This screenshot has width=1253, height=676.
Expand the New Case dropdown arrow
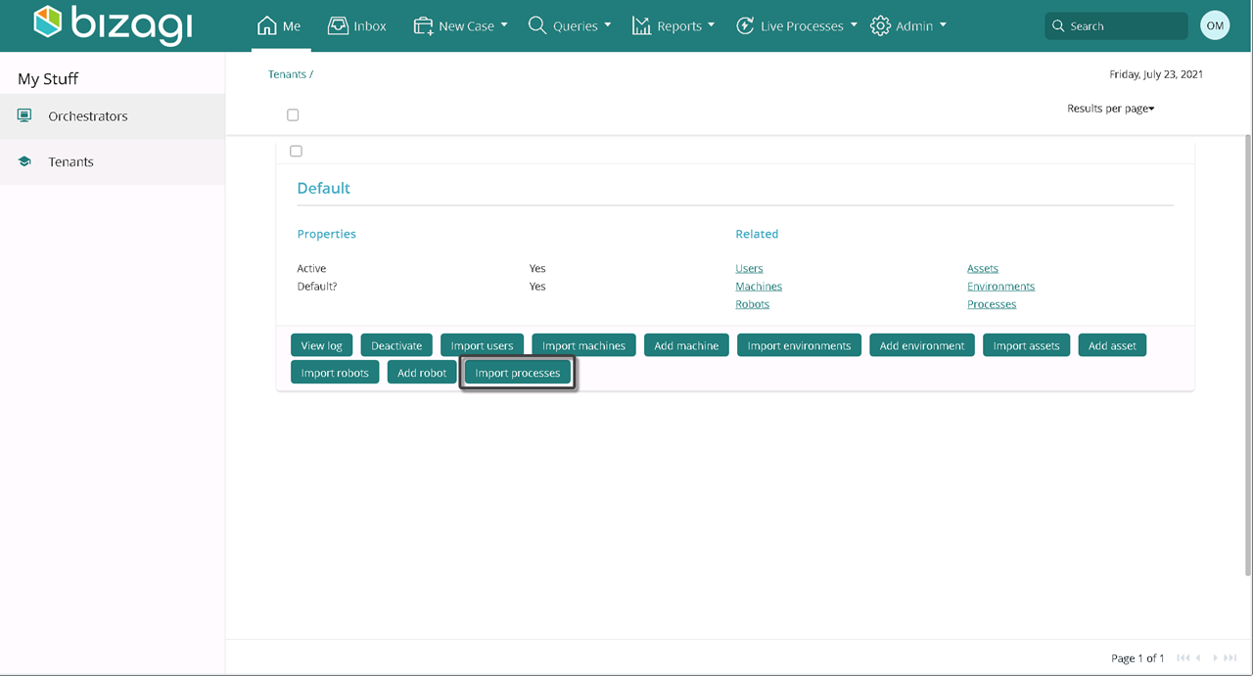[x=504, y=25]
